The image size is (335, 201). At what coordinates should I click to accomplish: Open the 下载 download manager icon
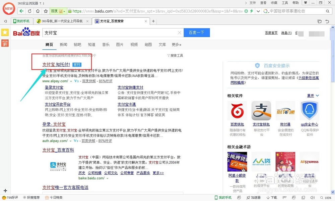(x=272, y=197)
